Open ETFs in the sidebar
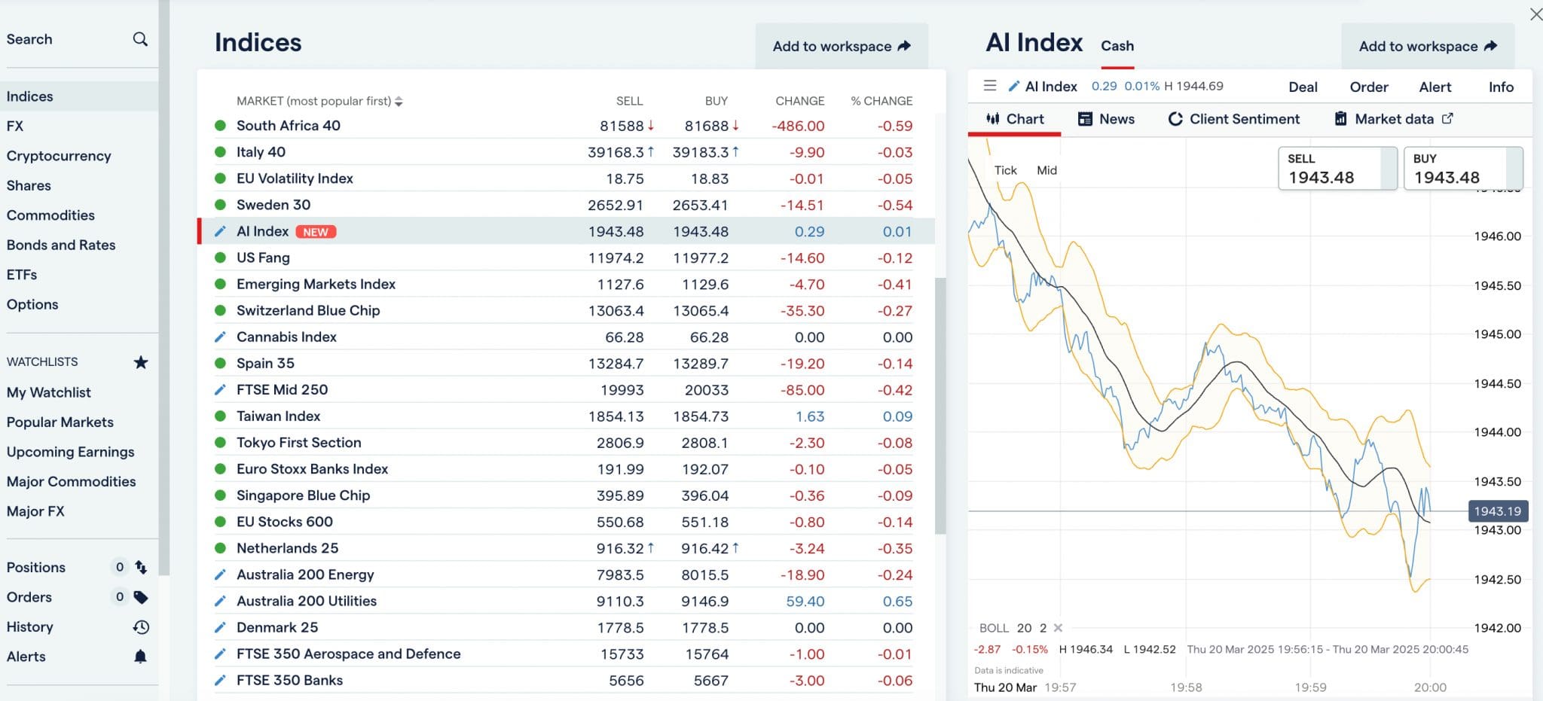1543x701 pixels. click(x=22, y=275)
